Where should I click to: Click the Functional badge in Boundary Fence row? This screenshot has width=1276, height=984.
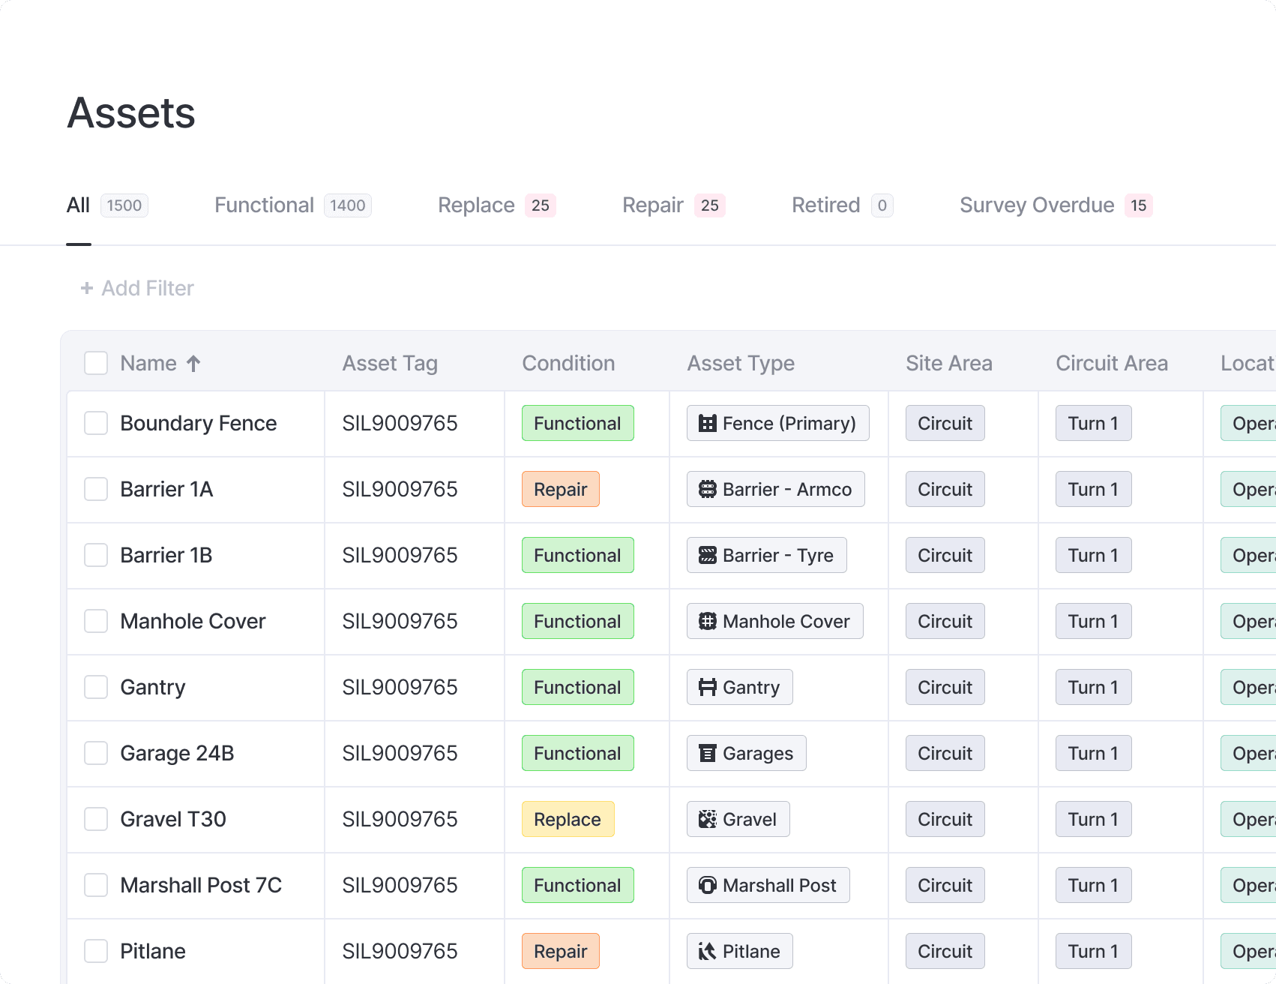point(578,423)
